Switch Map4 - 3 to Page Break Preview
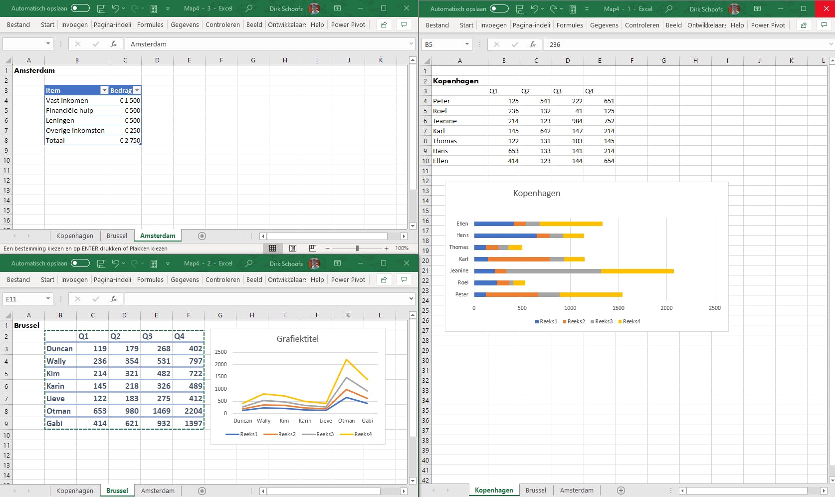This screenshot has width=835, height=497. pos(313,248)
